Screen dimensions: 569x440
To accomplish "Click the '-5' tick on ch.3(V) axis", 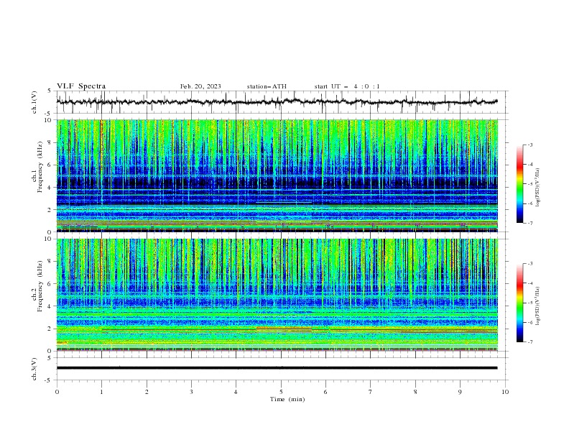I will click(x=49, y=380).
